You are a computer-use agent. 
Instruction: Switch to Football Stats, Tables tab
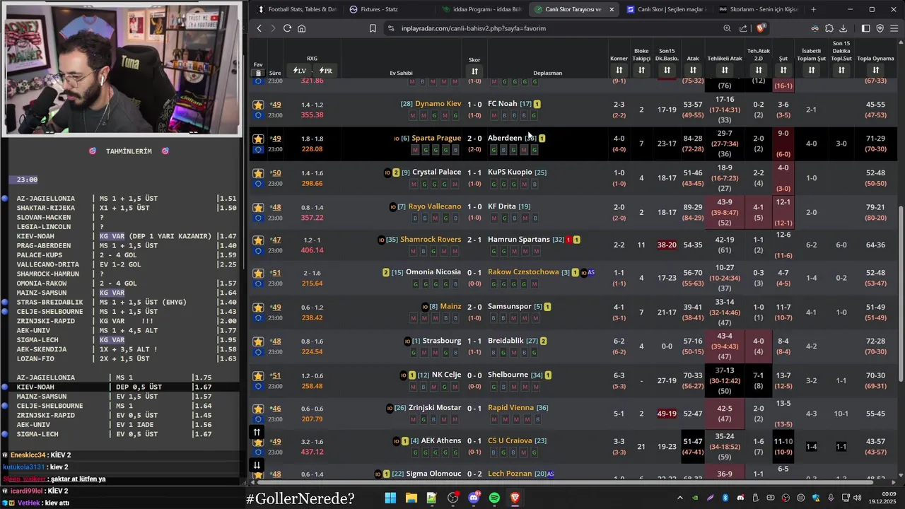(297, 9)
